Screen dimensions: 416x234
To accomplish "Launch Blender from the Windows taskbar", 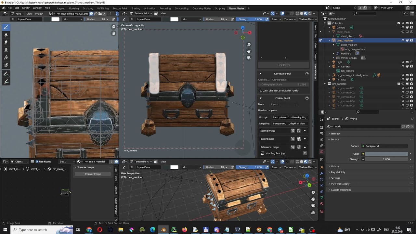I will point(163,230).
